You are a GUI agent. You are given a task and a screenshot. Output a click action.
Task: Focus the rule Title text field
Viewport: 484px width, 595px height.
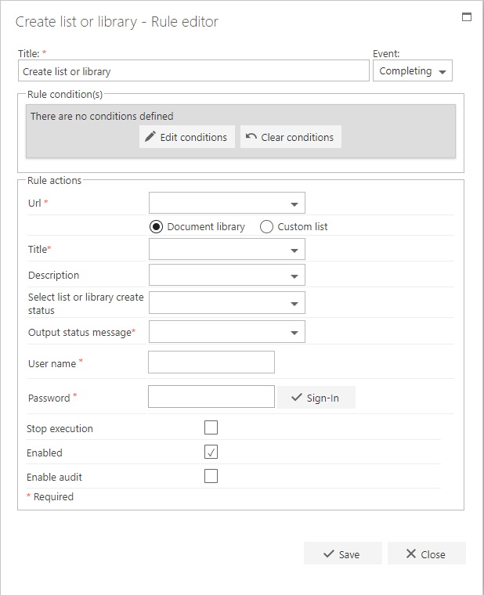pyautogui.click(x=193, y=70)
